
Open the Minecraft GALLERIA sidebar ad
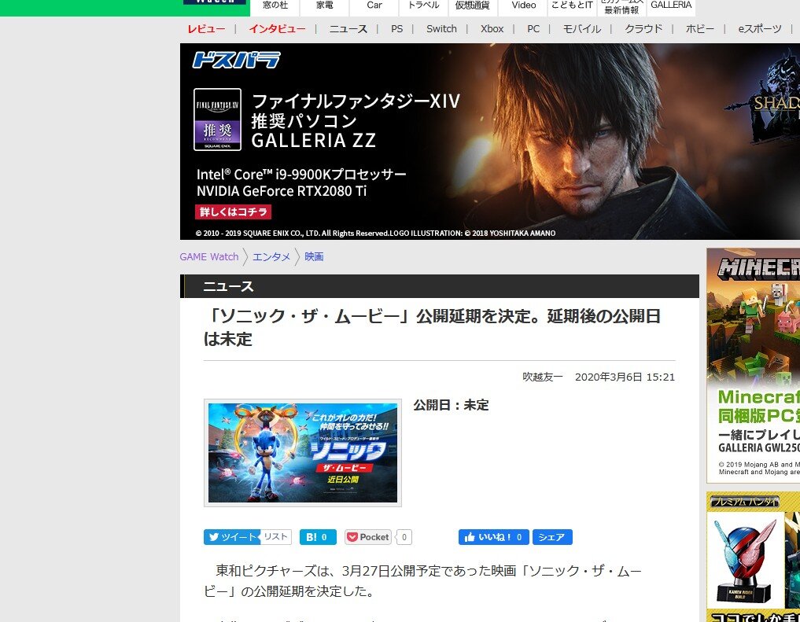753,366
